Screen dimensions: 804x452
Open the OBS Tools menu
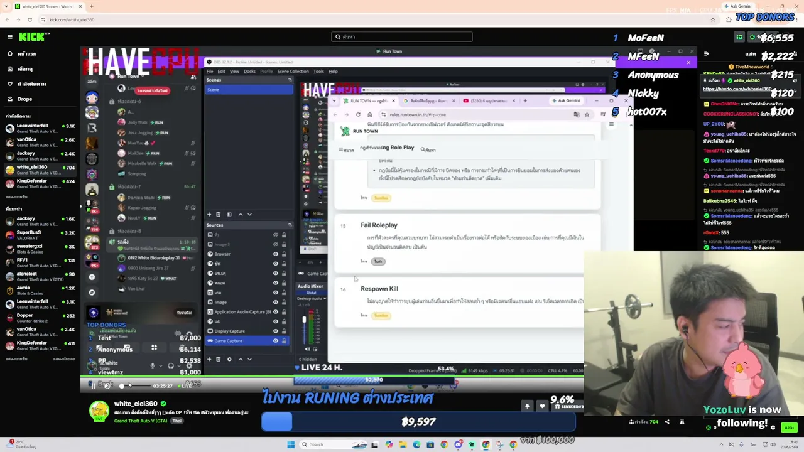tap(318, 71)
